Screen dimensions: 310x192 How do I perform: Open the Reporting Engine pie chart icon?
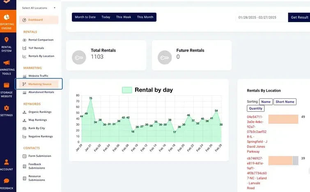(7, 17)
